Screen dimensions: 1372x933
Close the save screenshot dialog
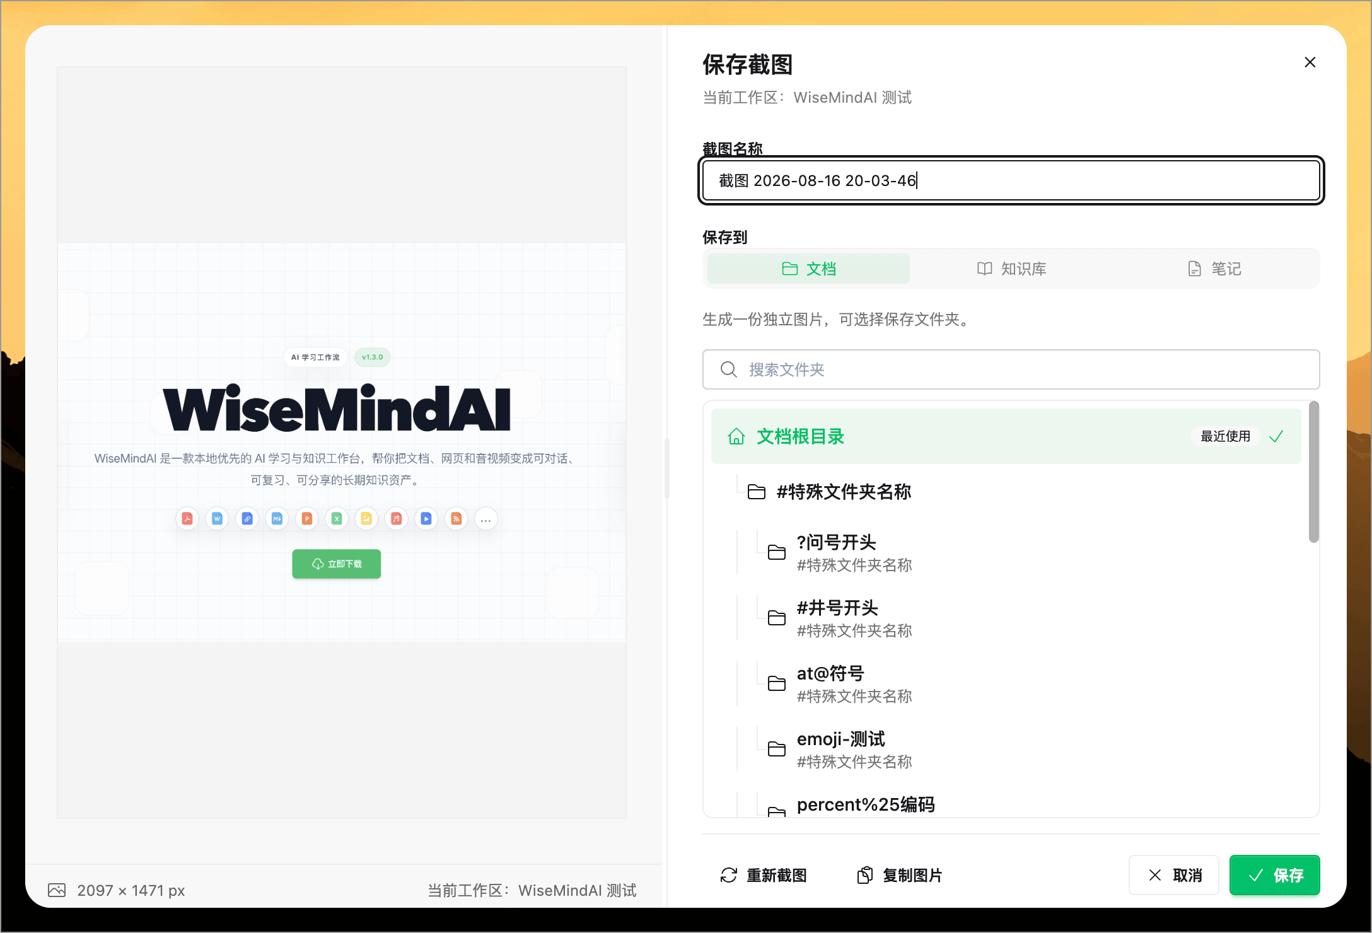click(x=1310, y=62)
